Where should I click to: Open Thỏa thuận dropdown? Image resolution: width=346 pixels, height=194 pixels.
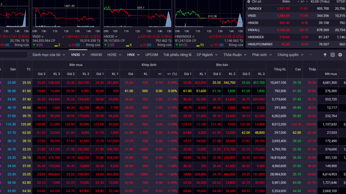click(235, 55)
